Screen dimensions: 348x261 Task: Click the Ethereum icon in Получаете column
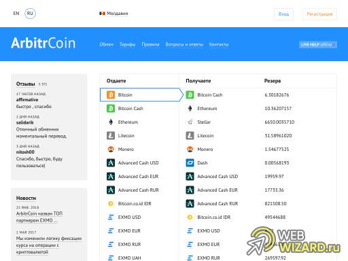point(190,108)
